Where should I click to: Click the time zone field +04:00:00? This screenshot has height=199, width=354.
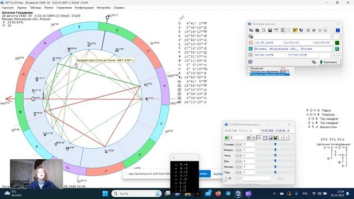click(x=322, y=43)
